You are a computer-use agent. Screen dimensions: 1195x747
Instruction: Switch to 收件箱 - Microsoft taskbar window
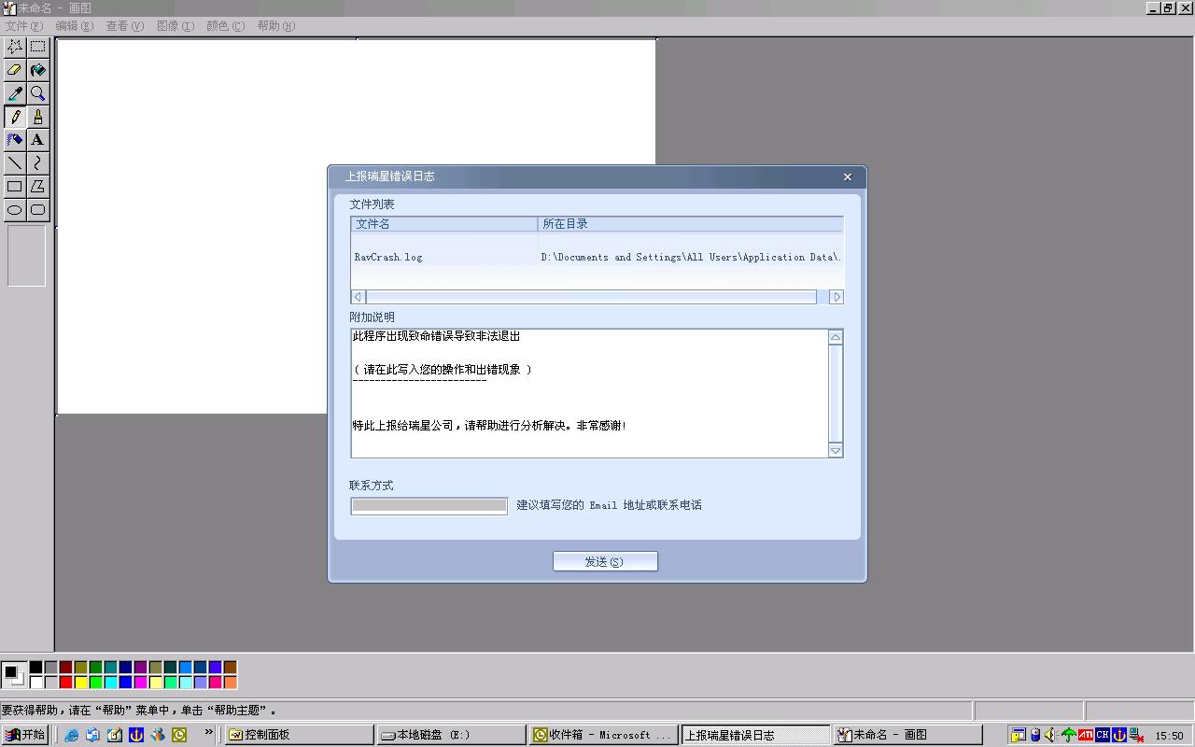[603, 735]
